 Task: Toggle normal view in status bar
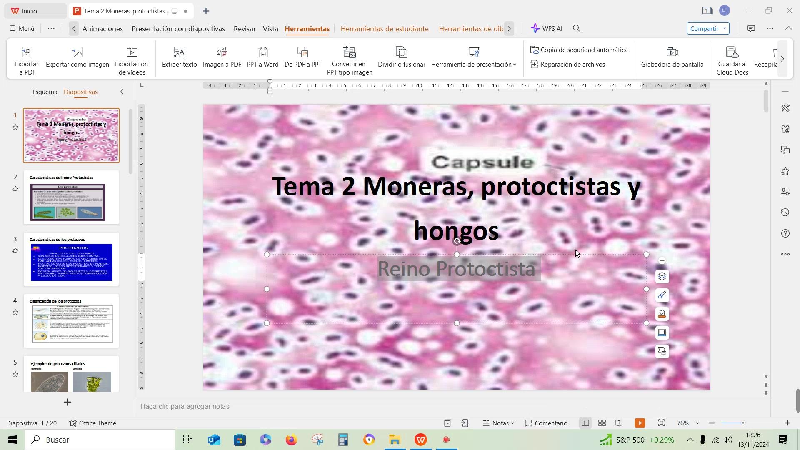(x=585, y=423)
